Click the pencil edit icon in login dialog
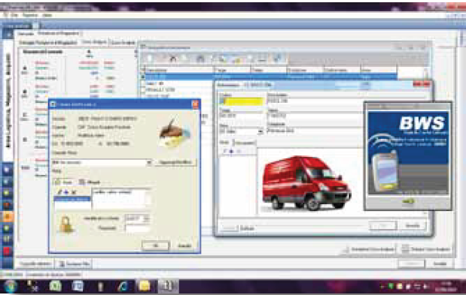 coord(59,192)
